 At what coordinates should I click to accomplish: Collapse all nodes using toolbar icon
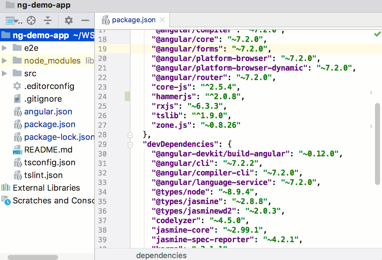click(47, 20)
